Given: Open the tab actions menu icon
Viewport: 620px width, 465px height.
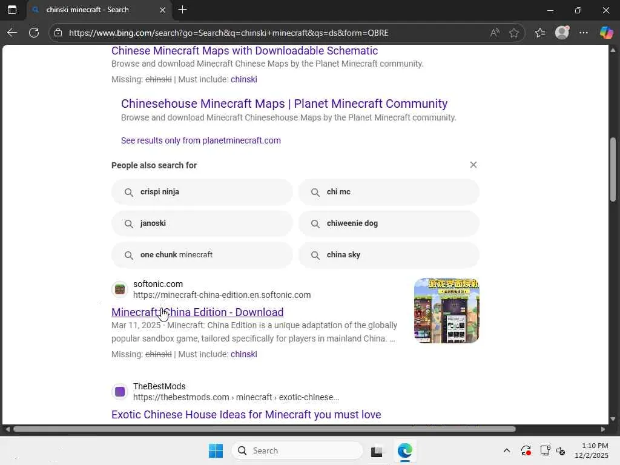Looking at the screenshot, I should click(x=12, y=10).
